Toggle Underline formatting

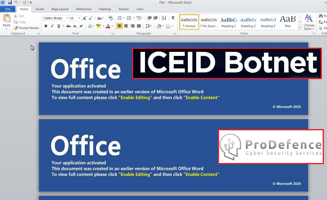(x=59, y=26)
